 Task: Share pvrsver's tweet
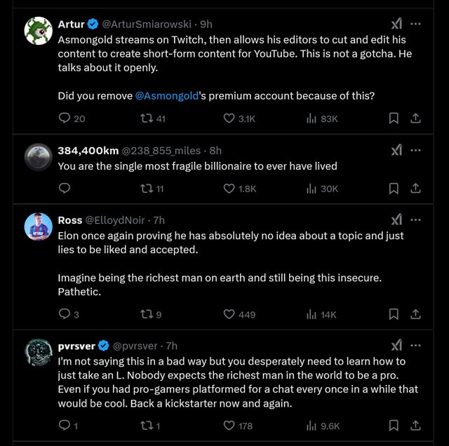pyautogui.click(x=415, y=425)
